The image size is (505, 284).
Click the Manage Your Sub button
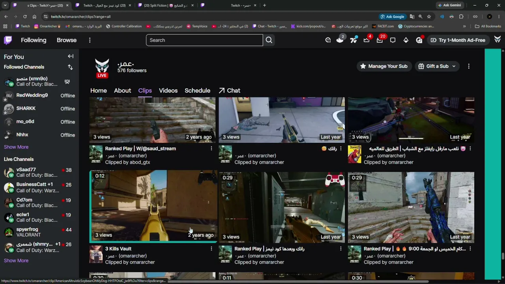pos(383,66)
